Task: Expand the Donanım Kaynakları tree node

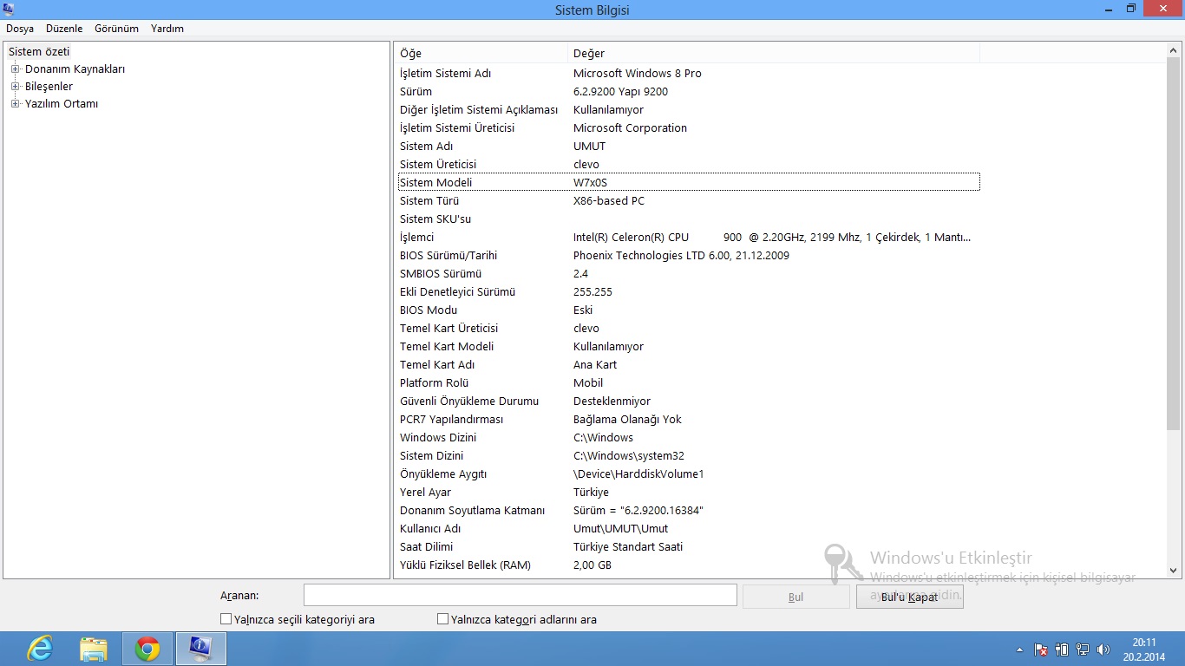Action: [x=15, y=69]
